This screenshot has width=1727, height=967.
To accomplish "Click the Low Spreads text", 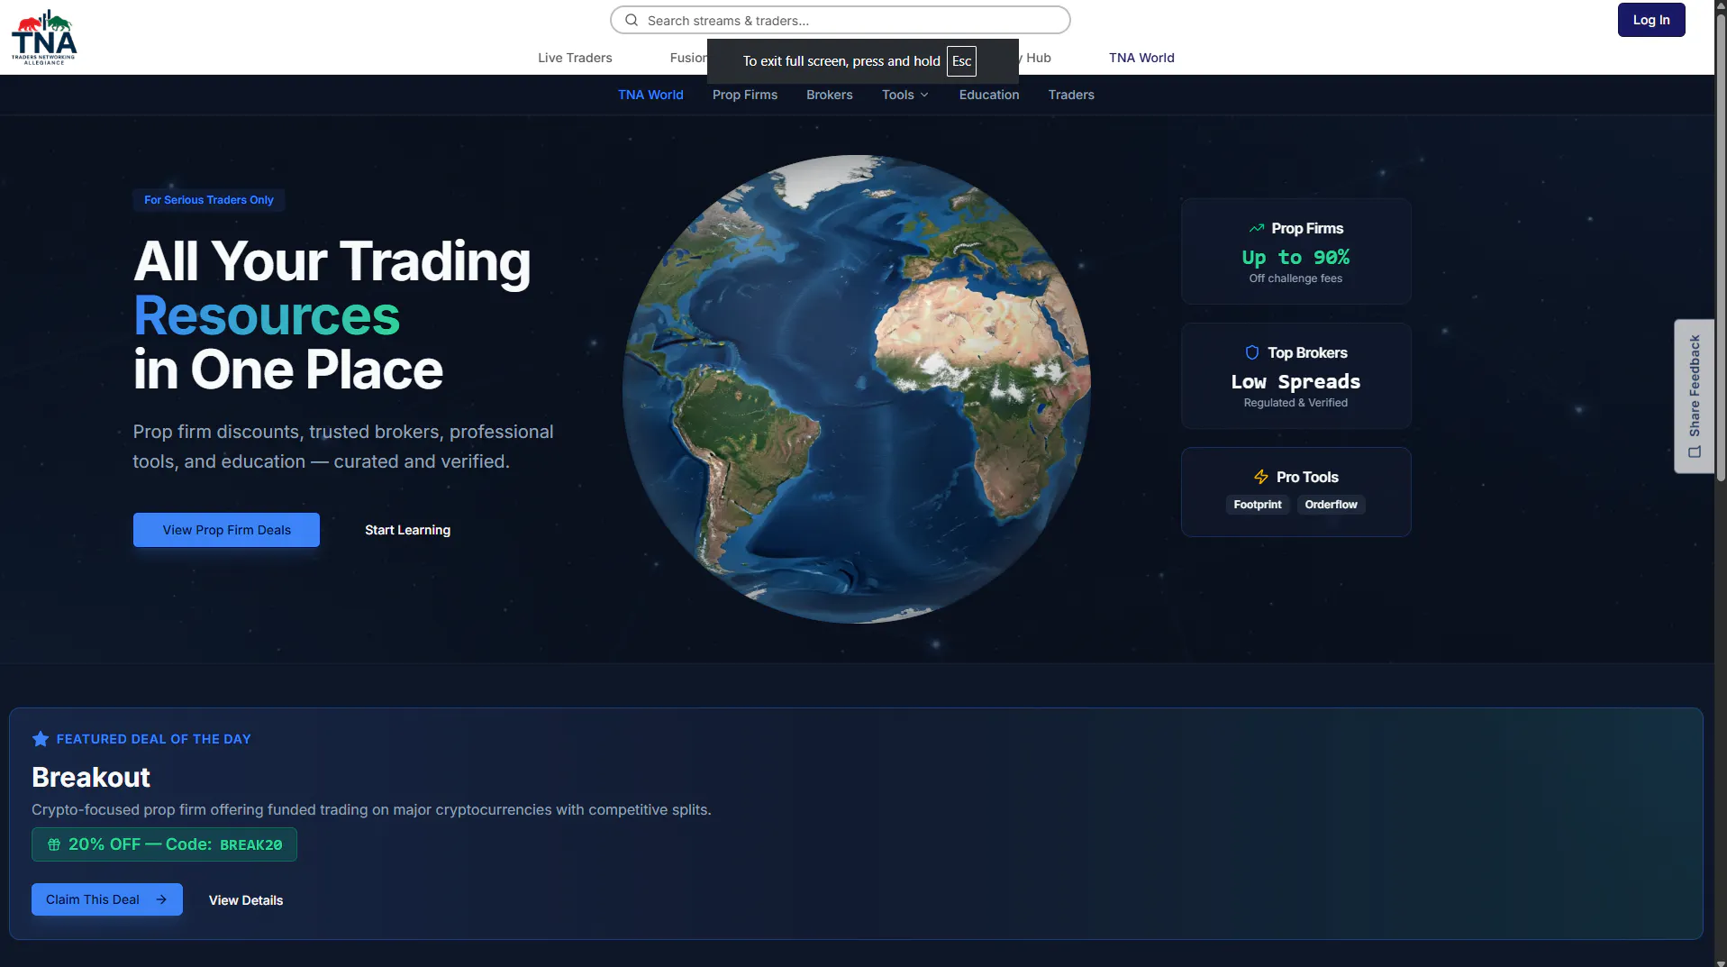I will 1295,382.
